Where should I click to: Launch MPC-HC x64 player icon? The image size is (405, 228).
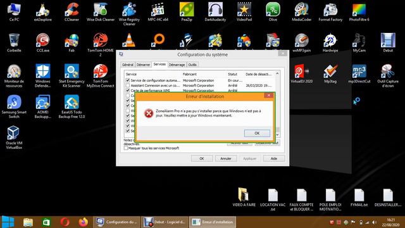click(x=158, y=11)
